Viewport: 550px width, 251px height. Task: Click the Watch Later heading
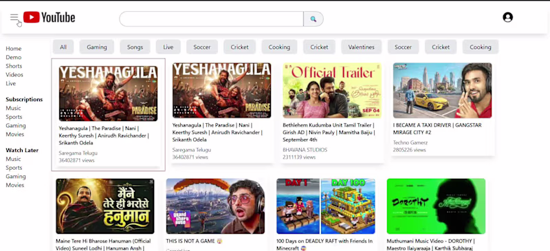[22, 150]
